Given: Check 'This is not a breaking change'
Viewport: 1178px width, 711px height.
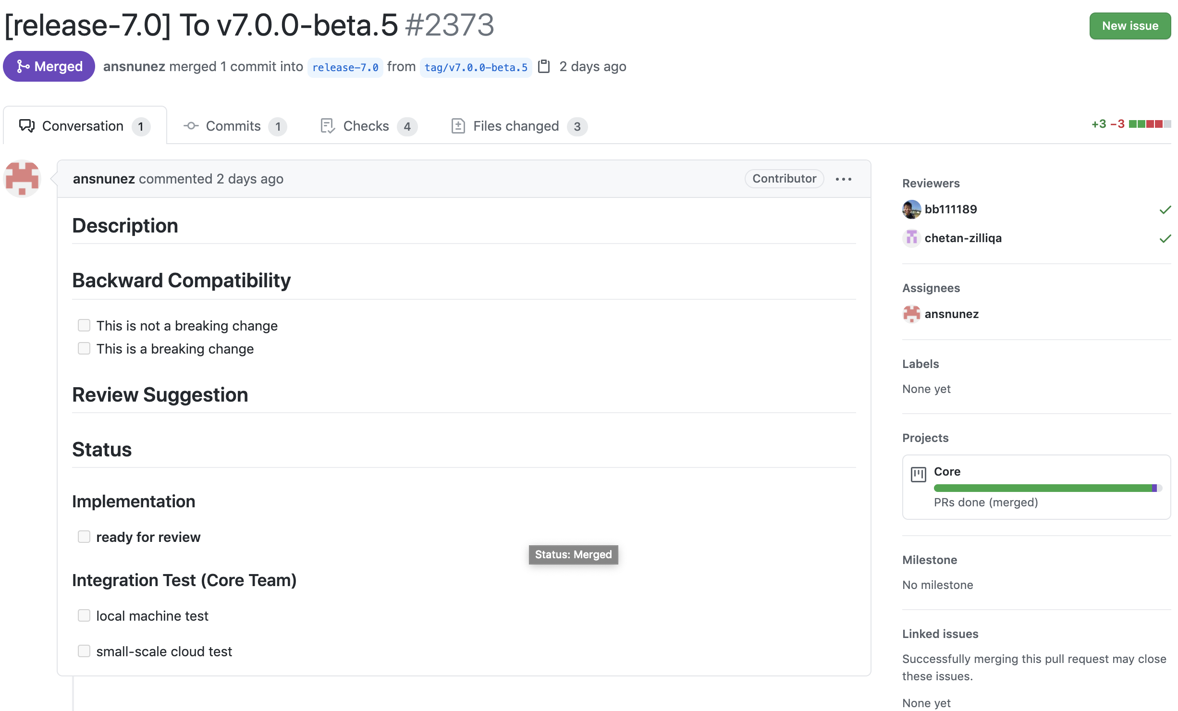Looking at the screenshot, I should [84, 326].
